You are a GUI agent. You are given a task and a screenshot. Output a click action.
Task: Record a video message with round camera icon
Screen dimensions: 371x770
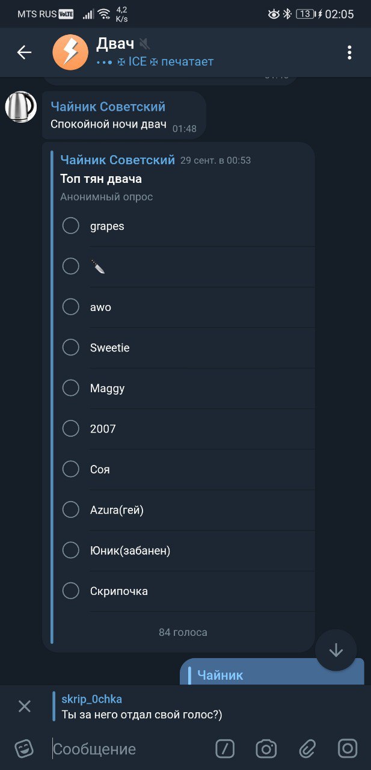pos(348,748)
